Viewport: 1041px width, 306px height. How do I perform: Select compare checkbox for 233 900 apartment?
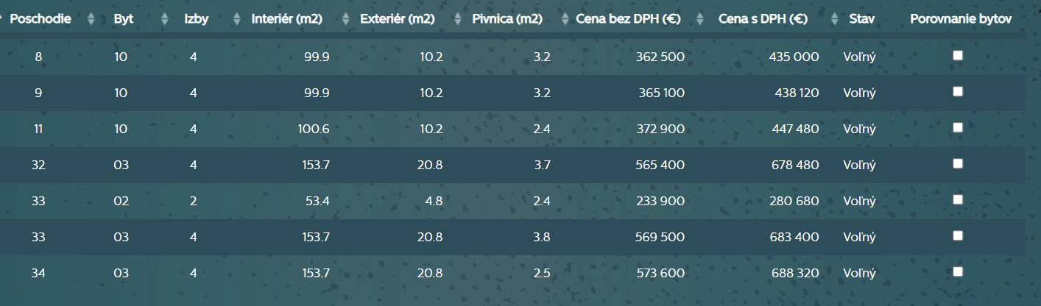(x=958, y=199)
